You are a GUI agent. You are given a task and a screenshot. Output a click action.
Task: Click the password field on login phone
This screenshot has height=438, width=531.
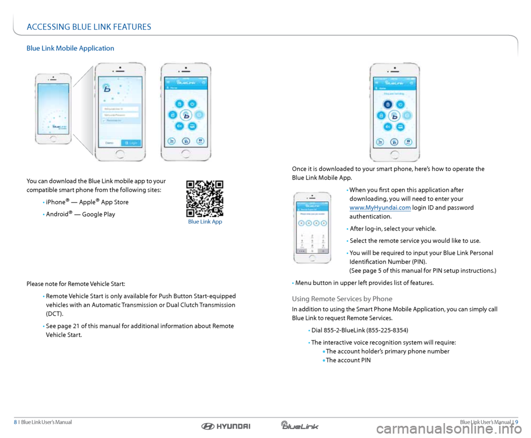(120, 114)
